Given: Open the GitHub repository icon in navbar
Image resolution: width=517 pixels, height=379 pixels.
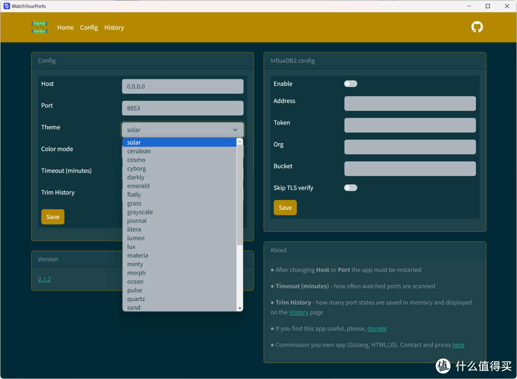Looking at the screenshot, I should (477, 27).
